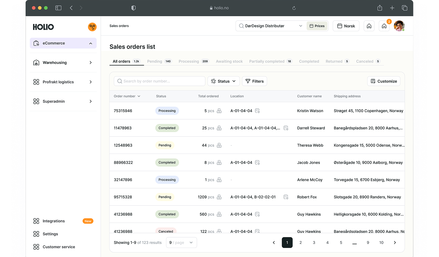Toggle the Prices button in the top bar

[x=317, y=26]
